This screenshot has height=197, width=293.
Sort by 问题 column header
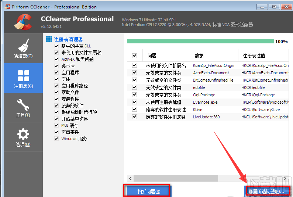pos(166,55)
